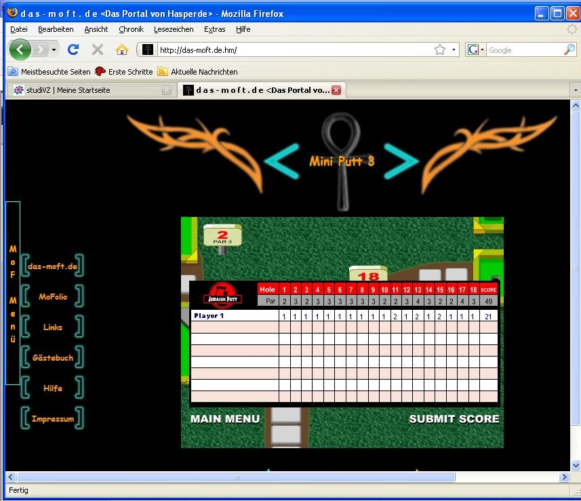This screenshot has height=501, width=581.
Task: Click the search magnifier icon
Action: [569, 49]
